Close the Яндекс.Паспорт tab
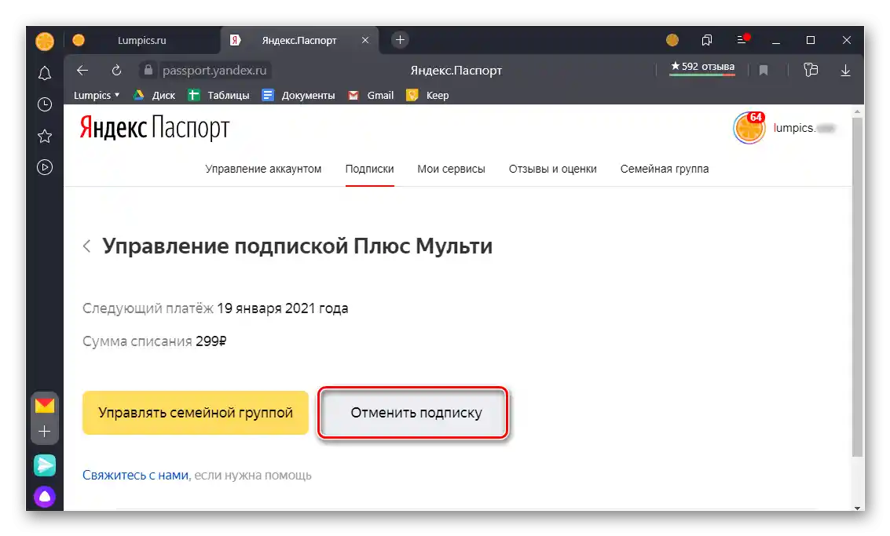Screen dimensions: 890x536 pyautogui.click(x=365, y=40)
